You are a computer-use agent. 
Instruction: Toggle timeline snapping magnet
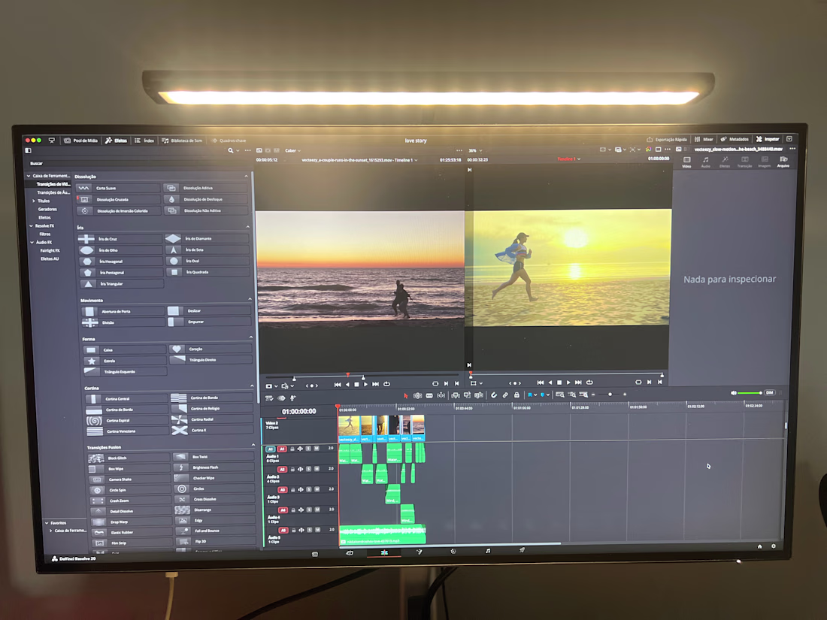click(x=494, y=395)
